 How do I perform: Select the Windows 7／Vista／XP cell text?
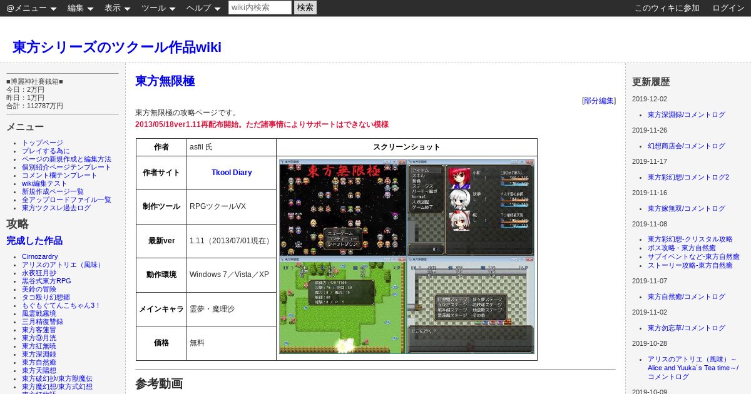point(229,275)
